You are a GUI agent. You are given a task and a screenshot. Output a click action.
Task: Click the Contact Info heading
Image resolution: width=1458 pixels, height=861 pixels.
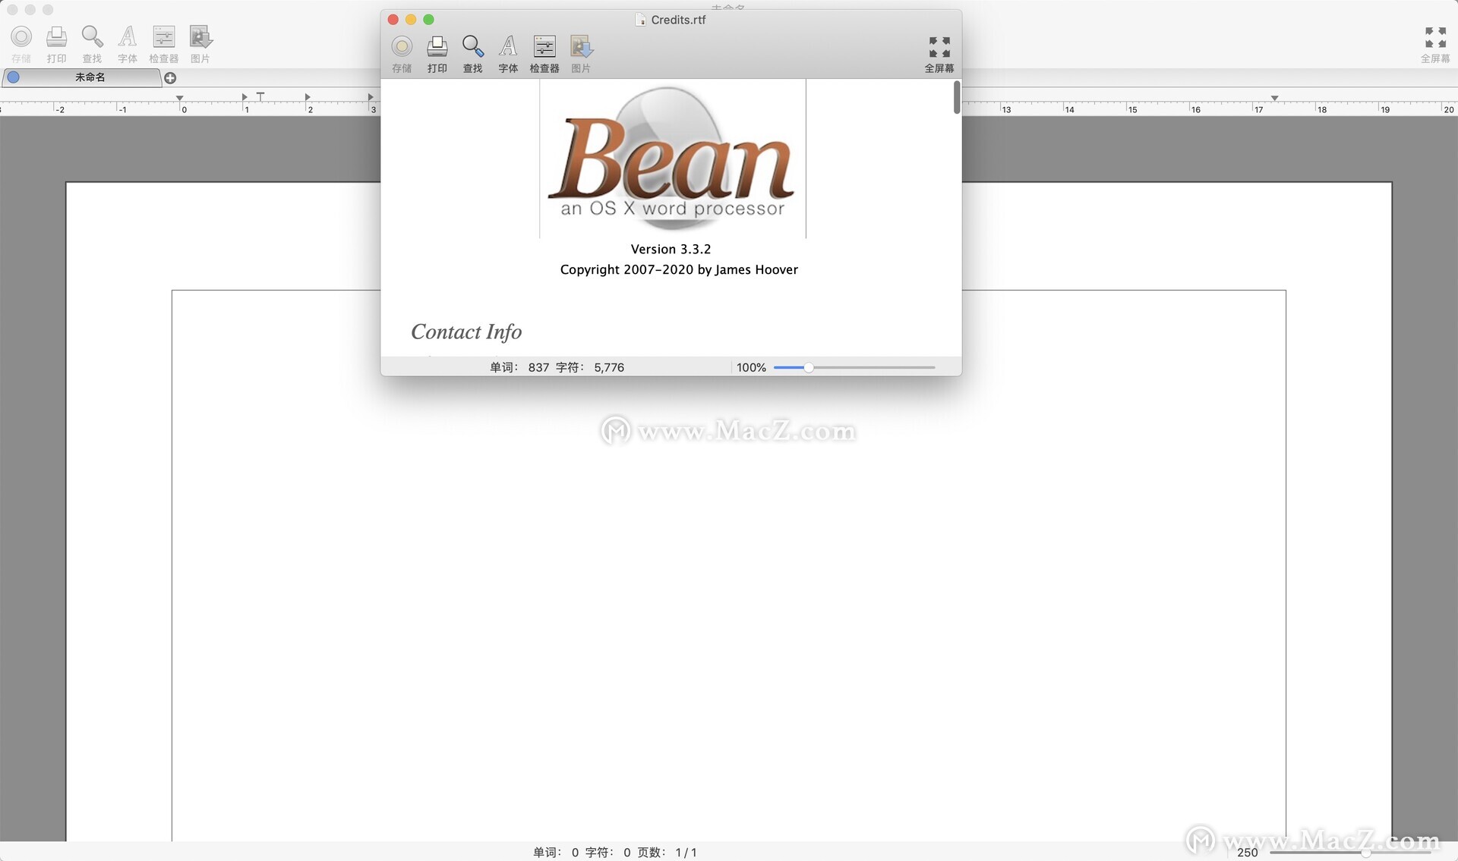(466, 332)
